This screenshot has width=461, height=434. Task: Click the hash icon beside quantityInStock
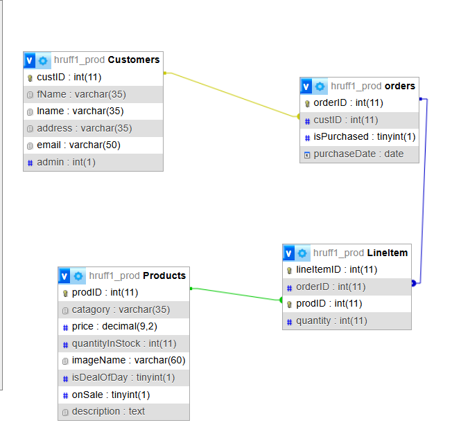(66, 345)
